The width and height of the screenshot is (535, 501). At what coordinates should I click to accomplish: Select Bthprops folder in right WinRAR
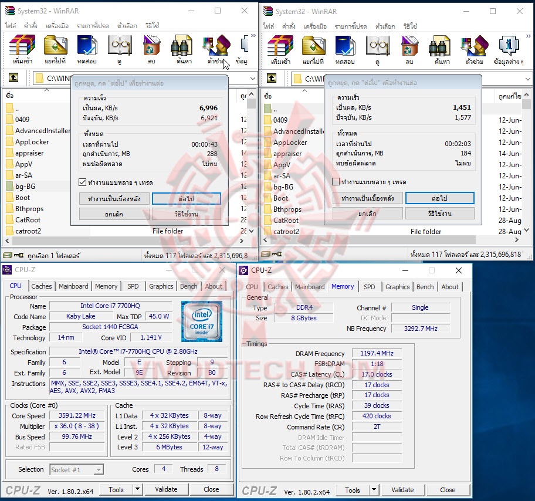click(287, 209)
